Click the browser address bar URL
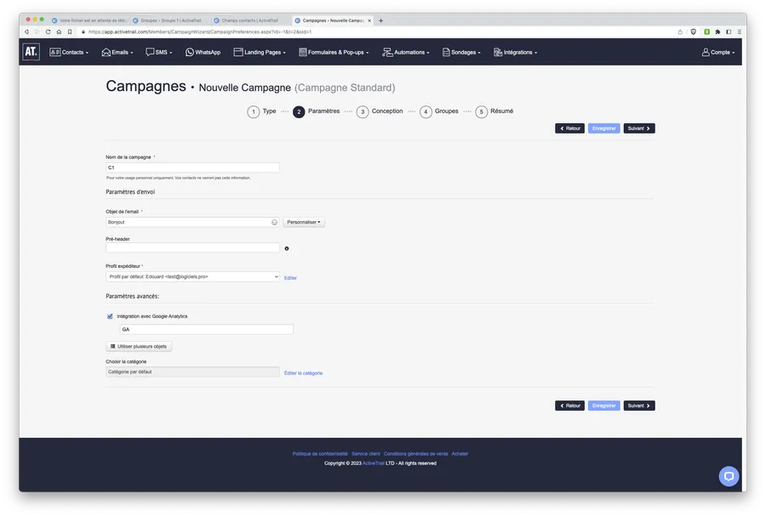 point(200,31)
